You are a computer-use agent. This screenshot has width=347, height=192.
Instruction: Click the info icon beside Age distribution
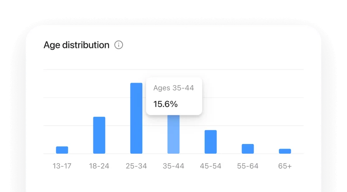click(x=119, y=45)
